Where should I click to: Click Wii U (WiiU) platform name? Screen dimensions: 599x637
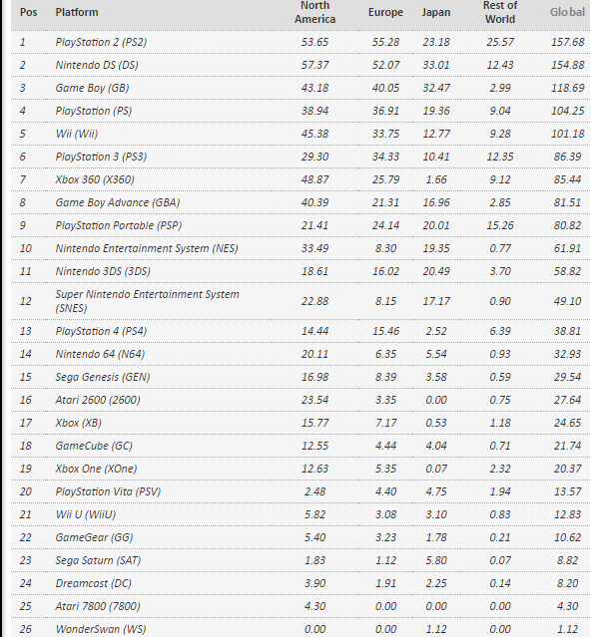click(x=86, y=514)
